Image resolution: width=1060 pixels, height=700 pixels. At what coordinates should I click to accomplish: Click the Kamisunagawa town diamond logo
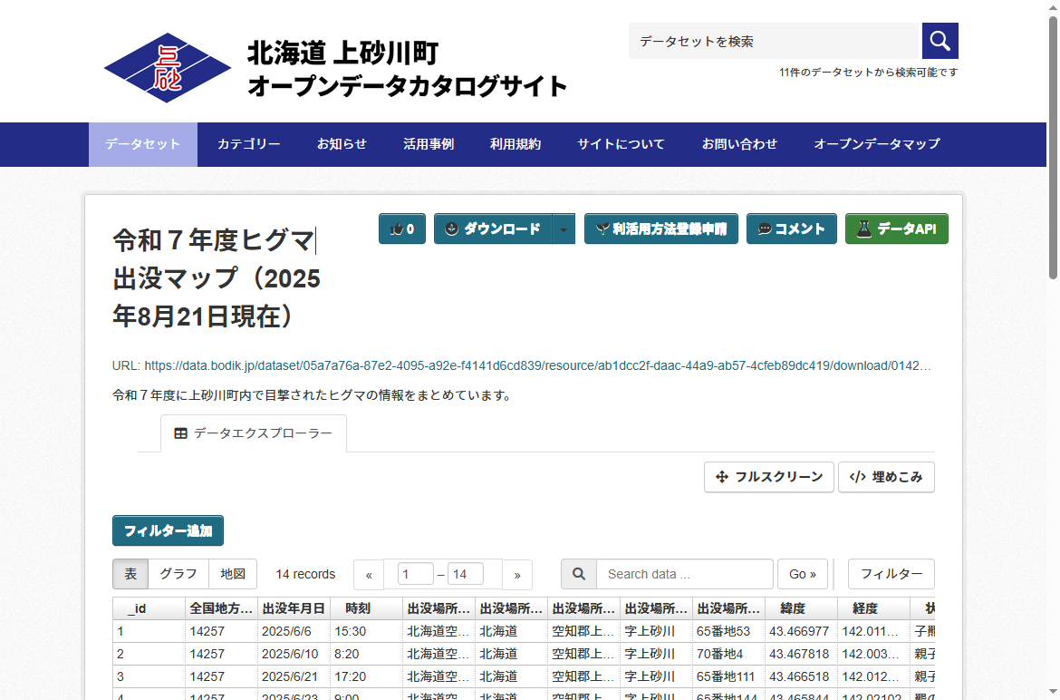tap(168, 68)
